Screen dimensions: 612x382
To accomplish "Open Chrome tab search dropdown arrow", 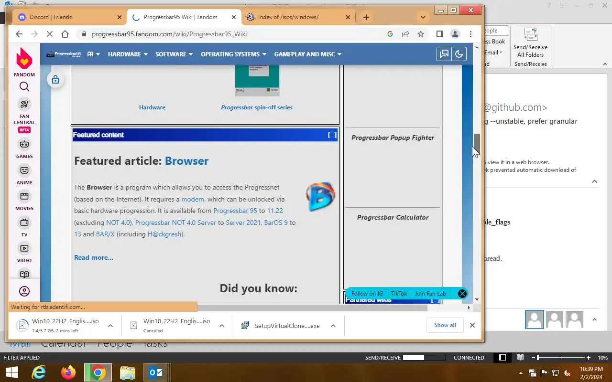I will 423,17.
